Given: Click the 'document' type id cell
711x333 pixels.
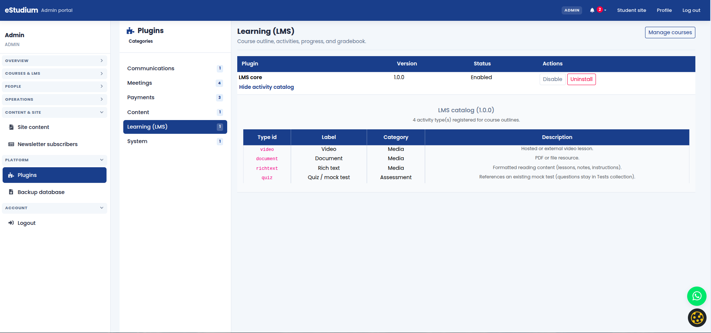Looking at the screenshot, I should (x=267, y=159).
